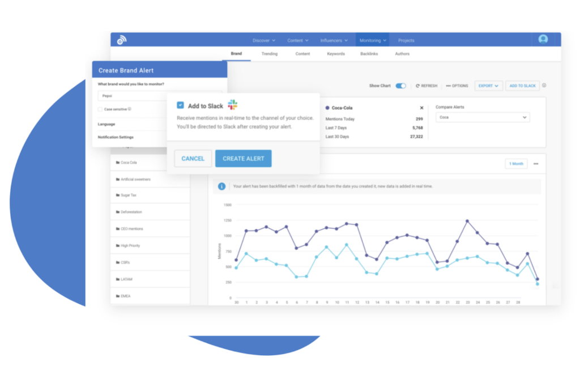Expand the Notification Settings section

(x=116, y=137)
